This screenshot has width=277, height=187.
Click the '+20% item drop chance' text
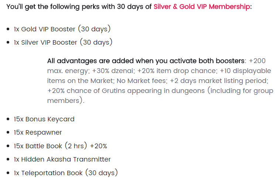(177, 71)
